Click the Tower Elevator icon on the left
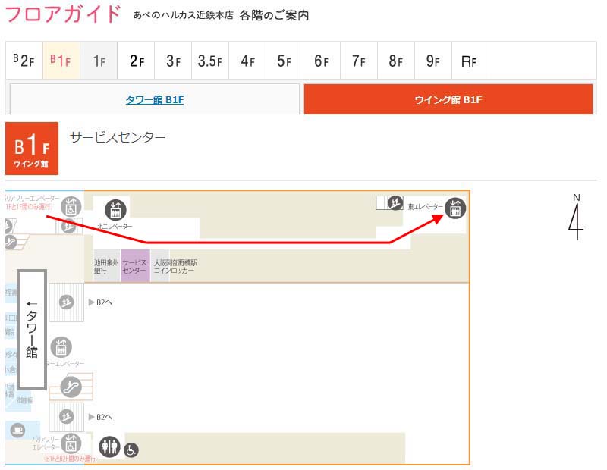Image resolution: width=607 pixels, height=470 pixels. [x=61, y=348]
